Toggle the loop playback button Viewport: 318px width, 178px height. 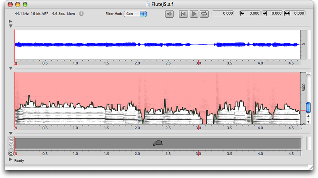[x=204, y=14]
